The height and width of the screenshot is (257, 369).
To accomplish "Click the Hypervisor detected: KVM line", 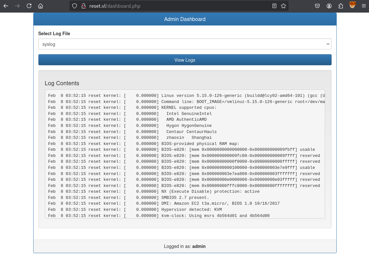I will pyautogui.click(x=135, y=210).
